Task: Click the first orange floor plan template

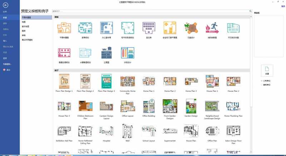Action: click(x=64, y=28)
